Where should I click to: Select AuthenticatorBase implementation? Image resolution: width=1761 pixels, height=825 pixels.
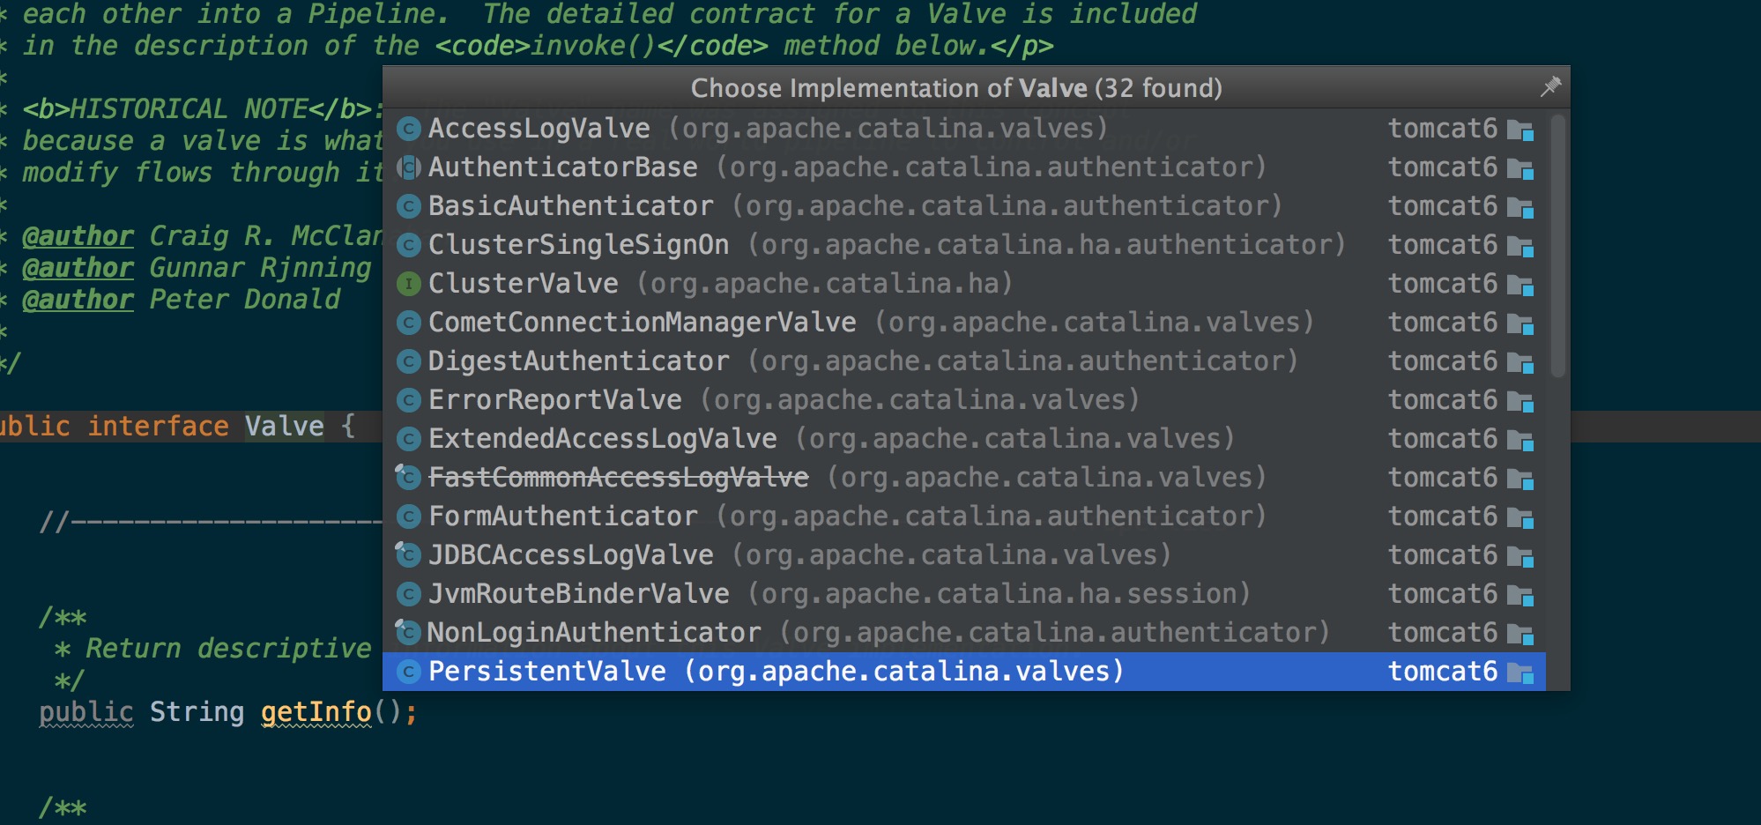click(964, 167)
